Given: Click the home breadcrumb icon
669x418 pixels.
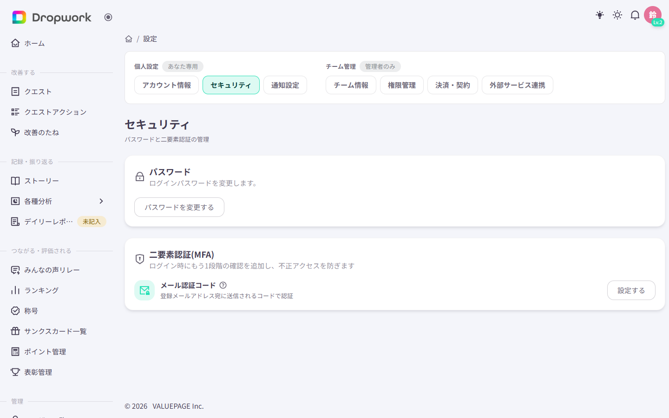Looking at the screenshot, I should (129, 39).
